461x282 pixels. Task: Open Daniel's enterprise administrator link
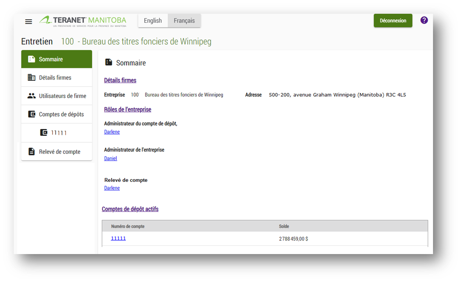click(111, 159)
